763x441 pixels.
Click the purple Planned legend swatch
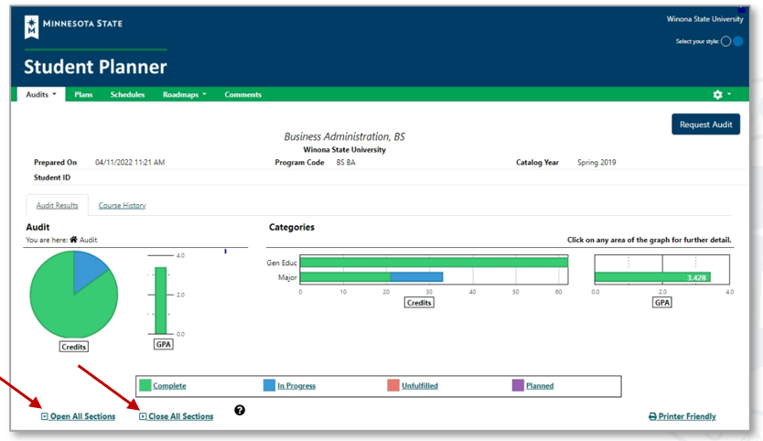(x=518, y=385)
